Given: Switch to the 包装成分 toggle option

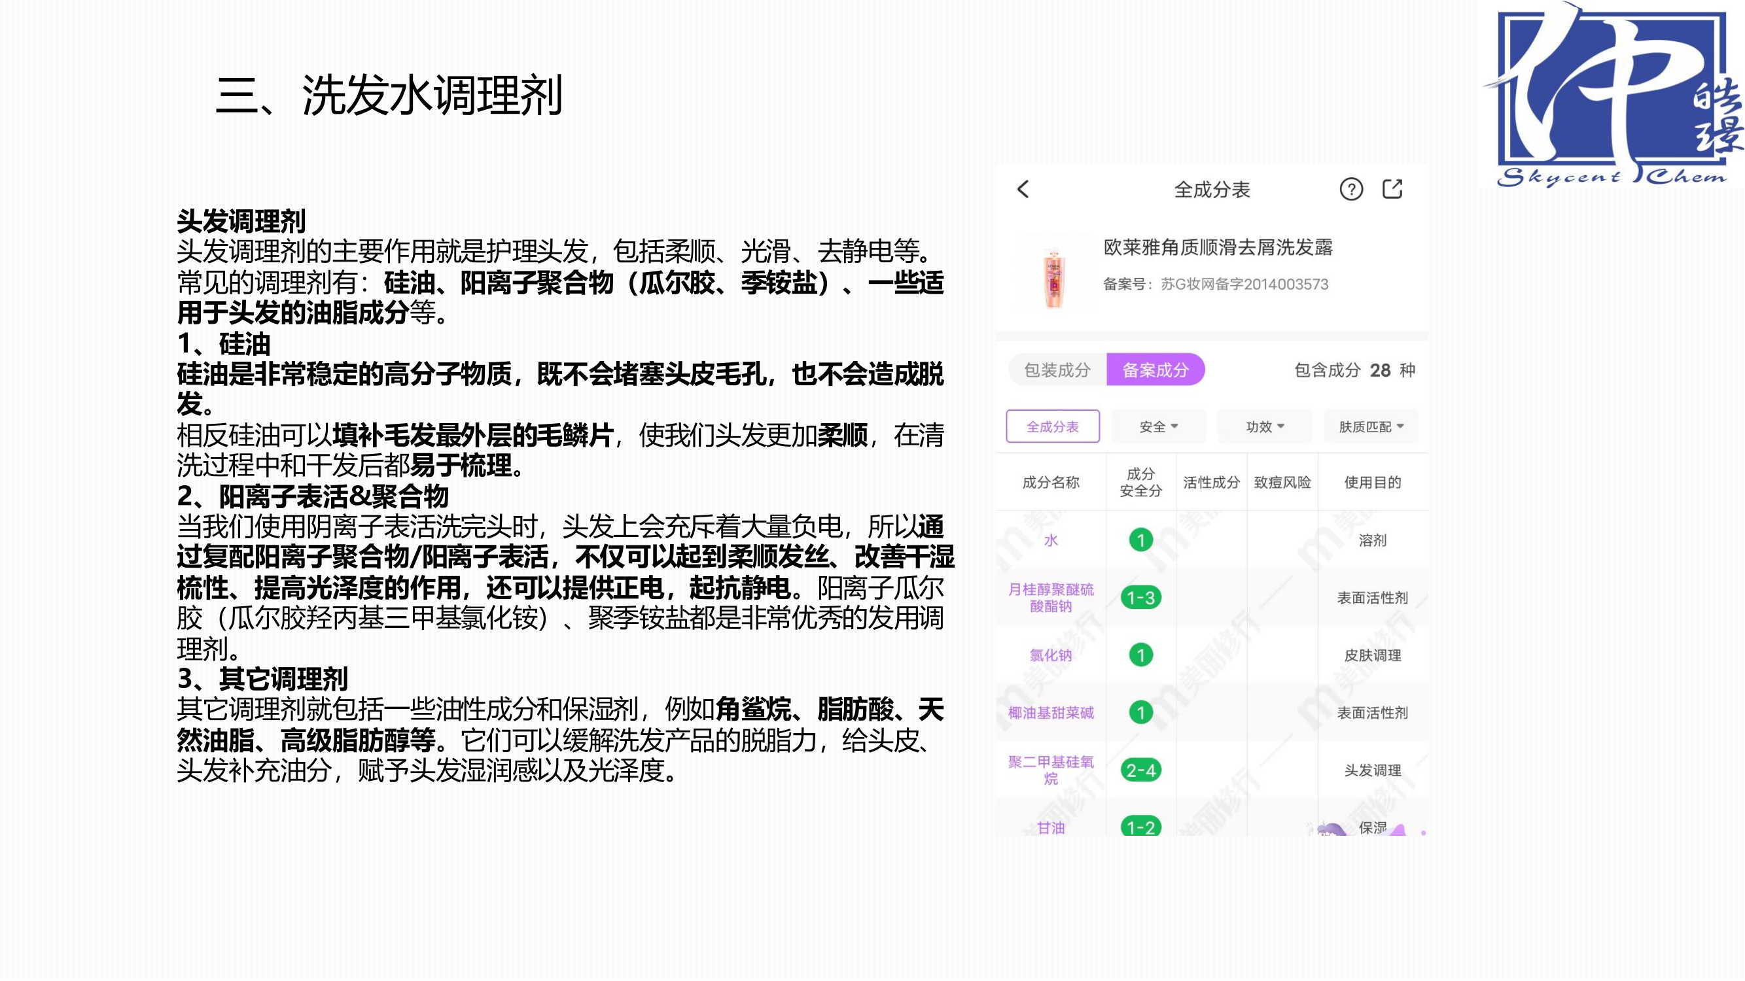Looking at the screenshot, I should tap(1057, 370).
